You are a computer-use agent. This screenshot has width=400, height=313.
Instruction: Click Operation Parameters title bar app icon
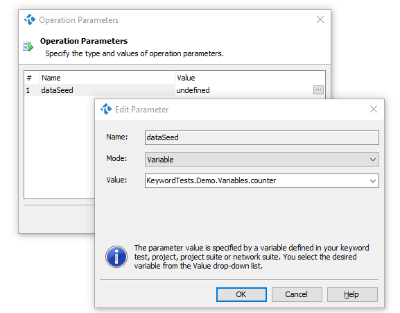pyautogui.click(x=30, y=19)
